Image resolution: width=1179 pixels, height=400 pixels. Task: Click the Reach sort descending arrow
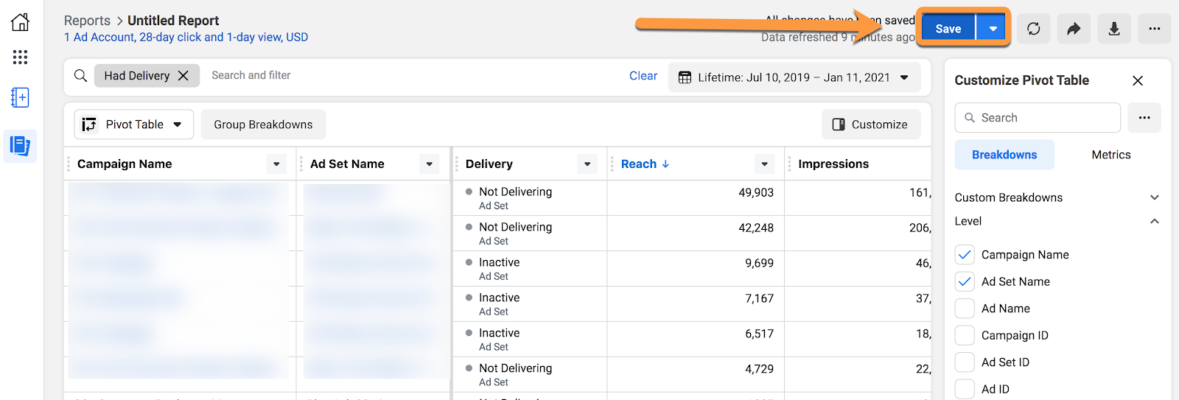[665, 164]
